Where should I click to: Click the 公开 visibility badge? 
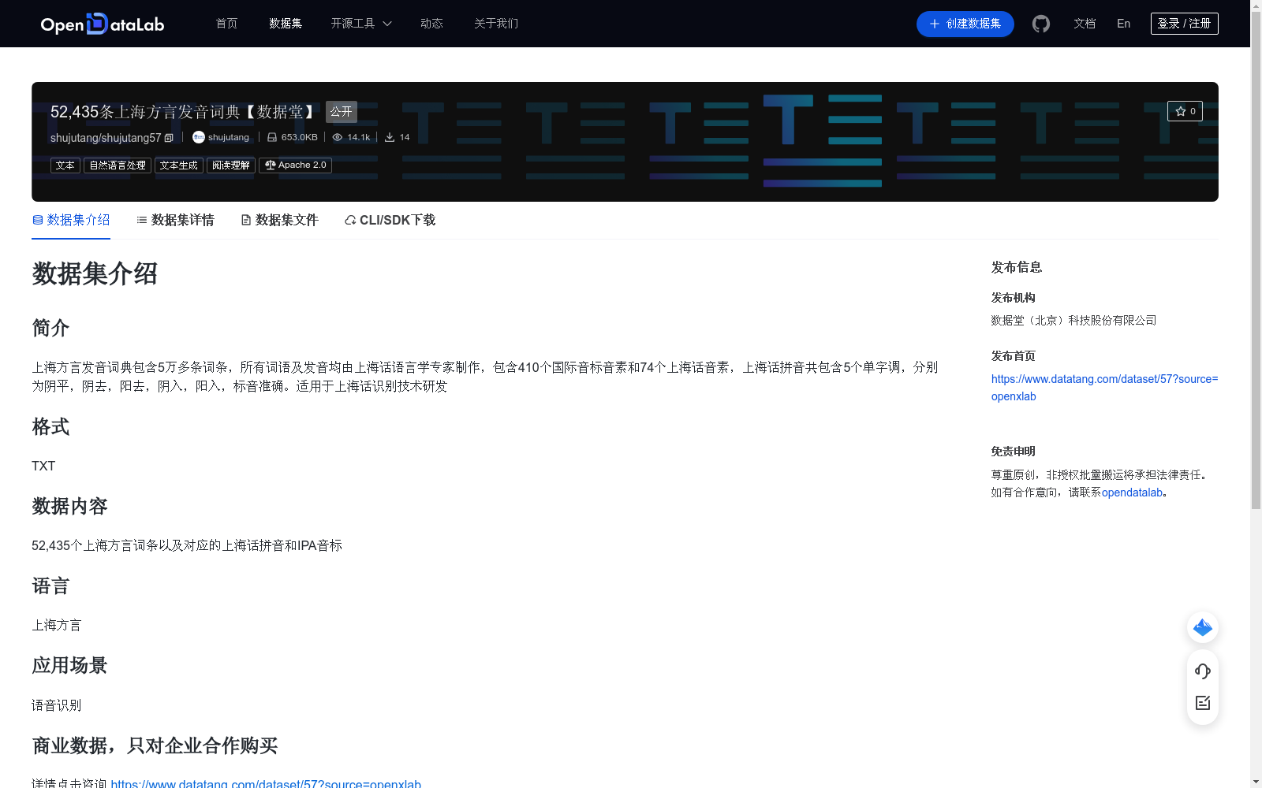coord(340,111)
